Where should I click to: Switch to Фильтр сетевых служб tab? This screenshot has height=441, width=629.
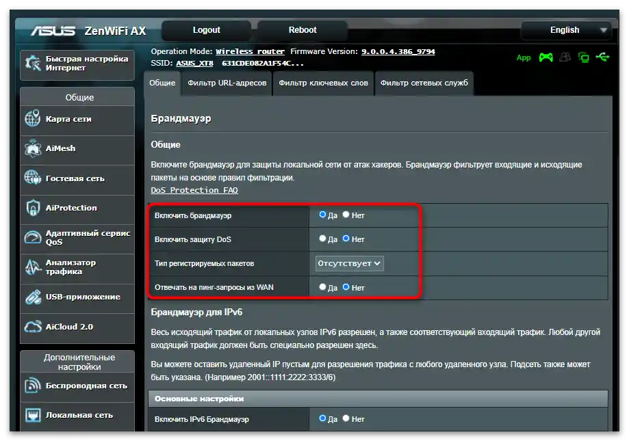pyautogui.click(x=424, y=83)
